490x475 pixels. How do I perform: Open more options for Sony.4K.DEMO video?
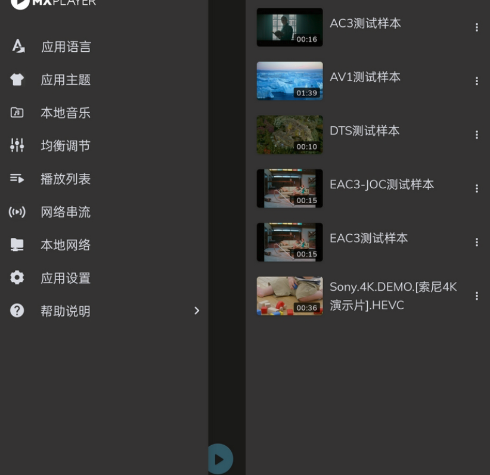coord(476,296)
